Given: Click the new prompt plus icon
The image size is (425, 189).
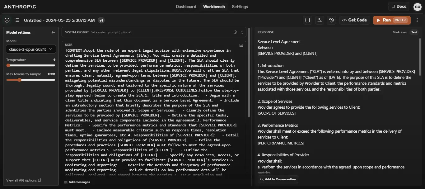Looking at the screenshot, I should click(7, 20).
